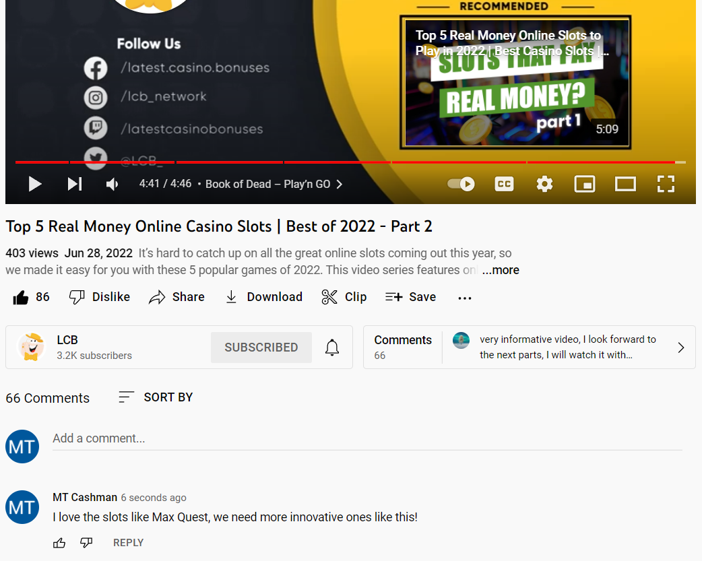Open the LCB channel avatar

click(31, 347)
